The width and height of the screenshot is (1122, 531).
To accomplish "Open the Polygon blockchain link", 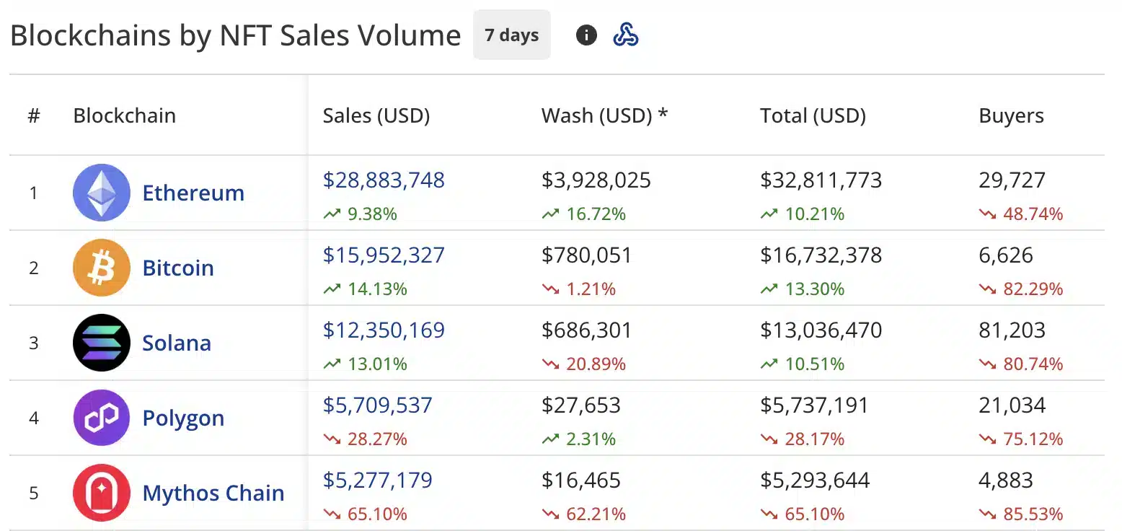I will click(x=183, y=418).
